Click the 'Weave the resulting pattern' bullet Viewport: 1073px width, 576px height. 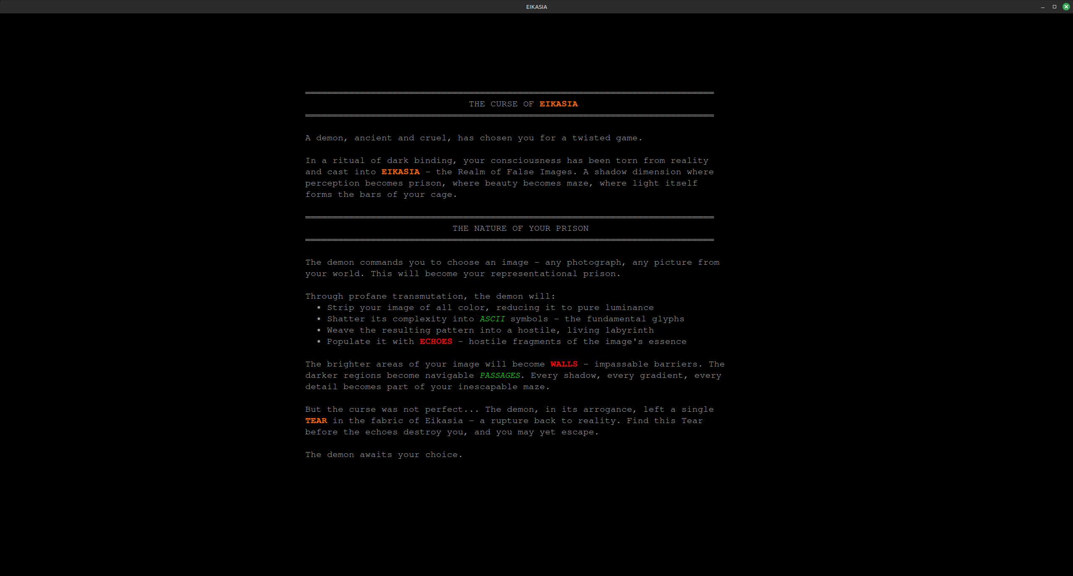coord(490,330)
